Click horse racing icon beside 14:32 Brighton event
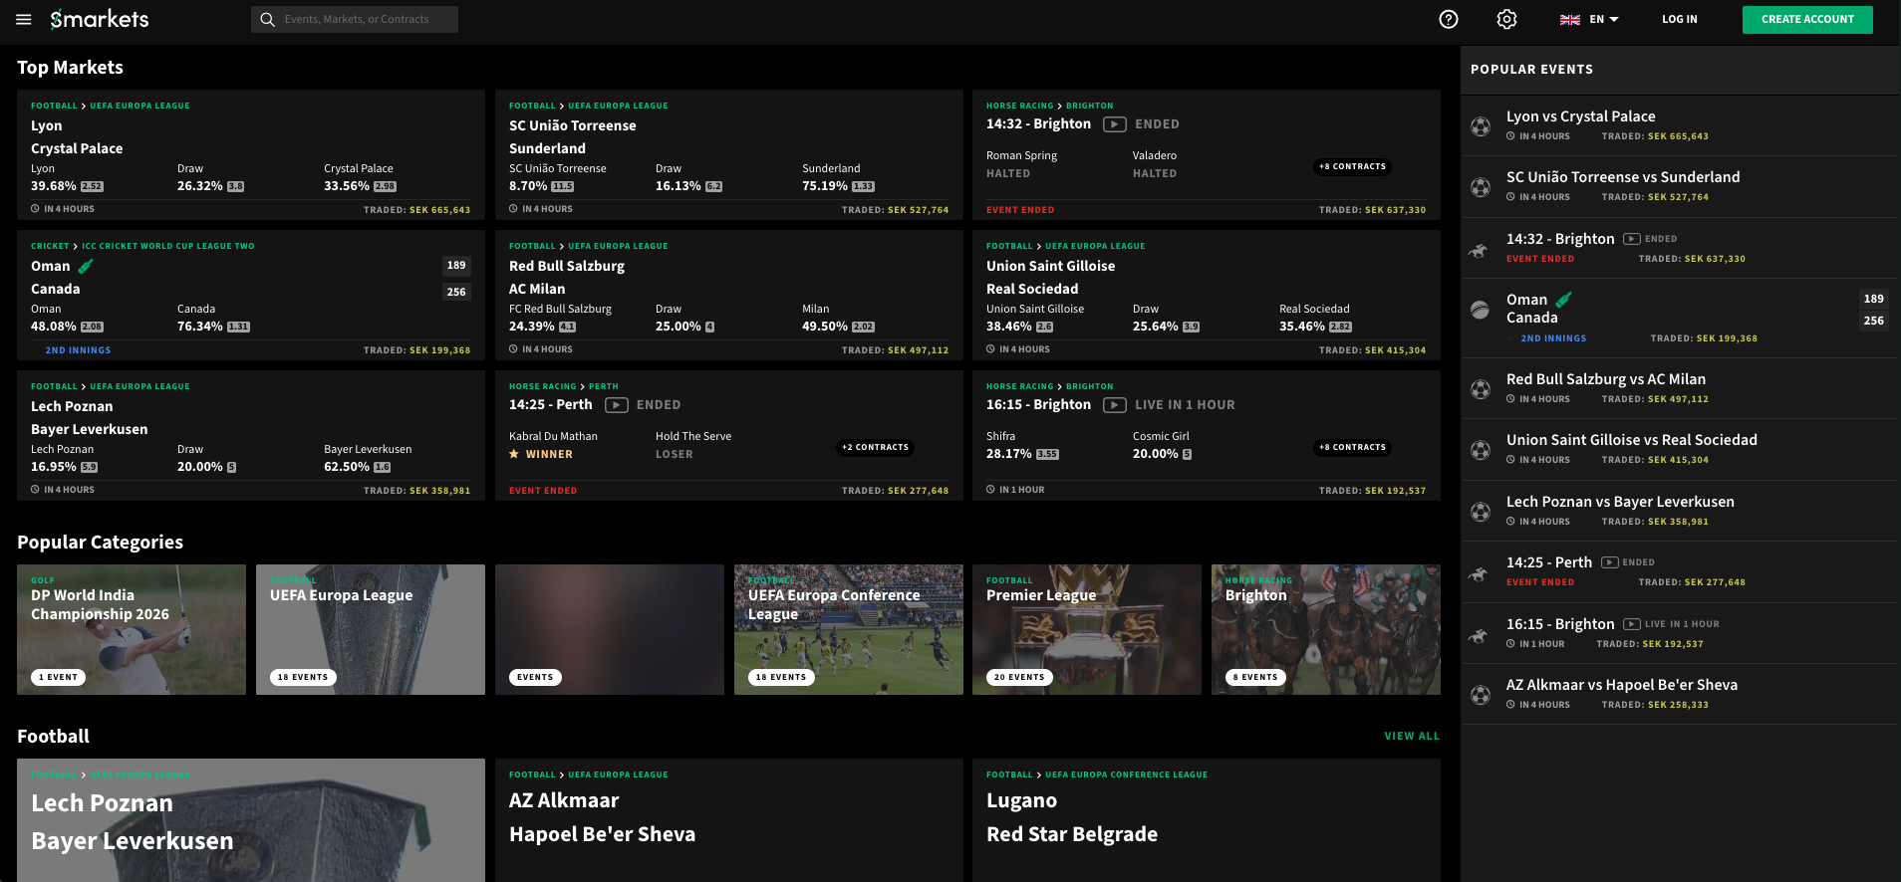Viewport: 1901px width, 882px height. coord(1480,249)
